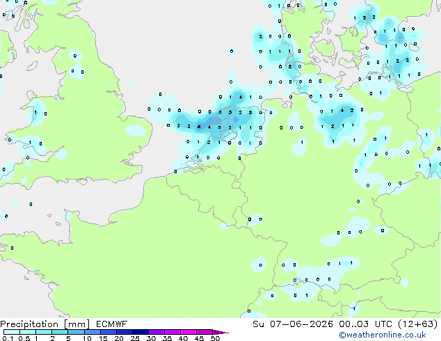
Task: Pick the 15–20 mm legend color box
Action: 108,332
